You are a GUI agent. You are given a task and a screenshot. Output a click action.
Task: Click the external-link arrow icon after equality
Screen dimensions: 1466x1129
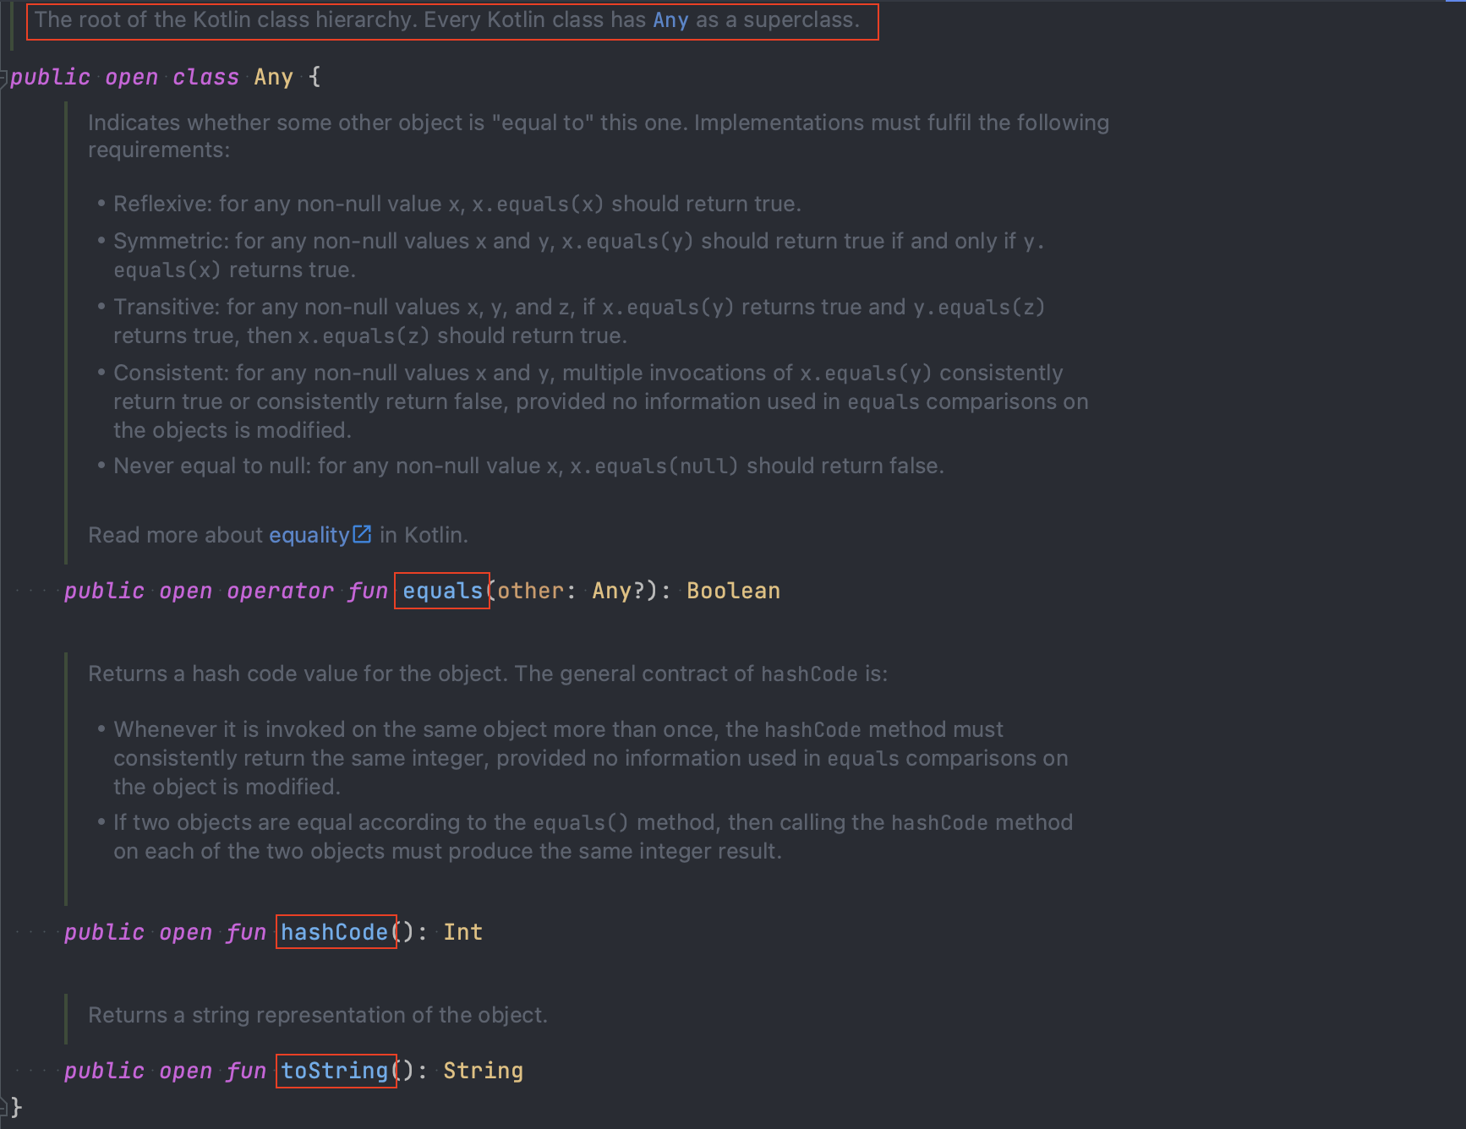[362, 534]
